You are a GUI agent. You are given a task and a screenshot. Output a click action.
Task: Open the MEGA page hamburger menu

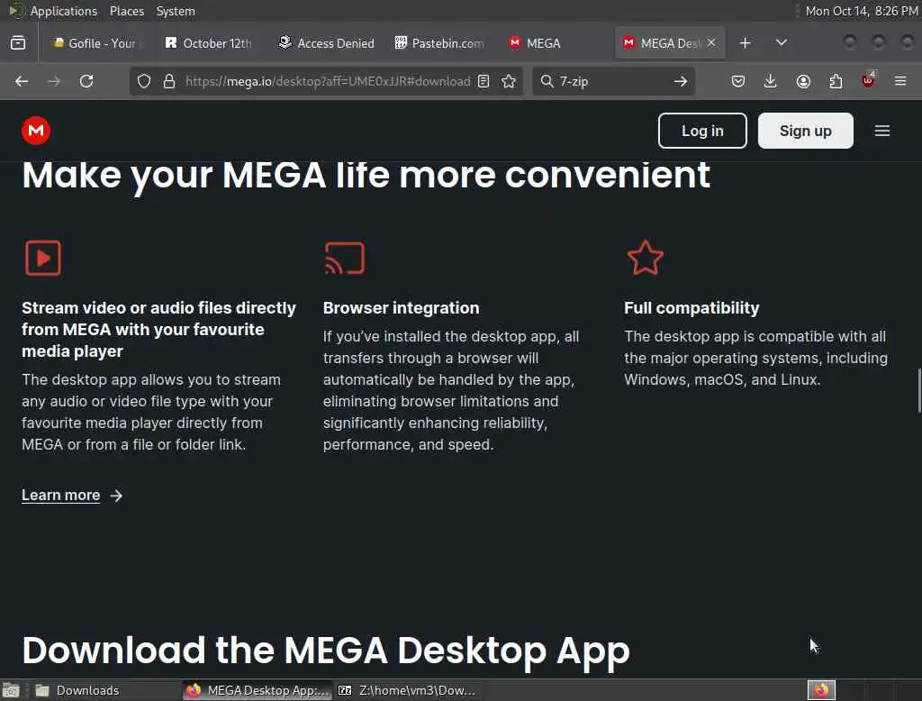click(x=881, y=131)
